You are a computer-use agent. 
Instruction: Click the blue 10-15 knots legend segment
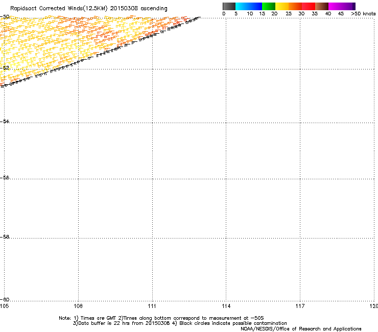[x=255, y=6]
